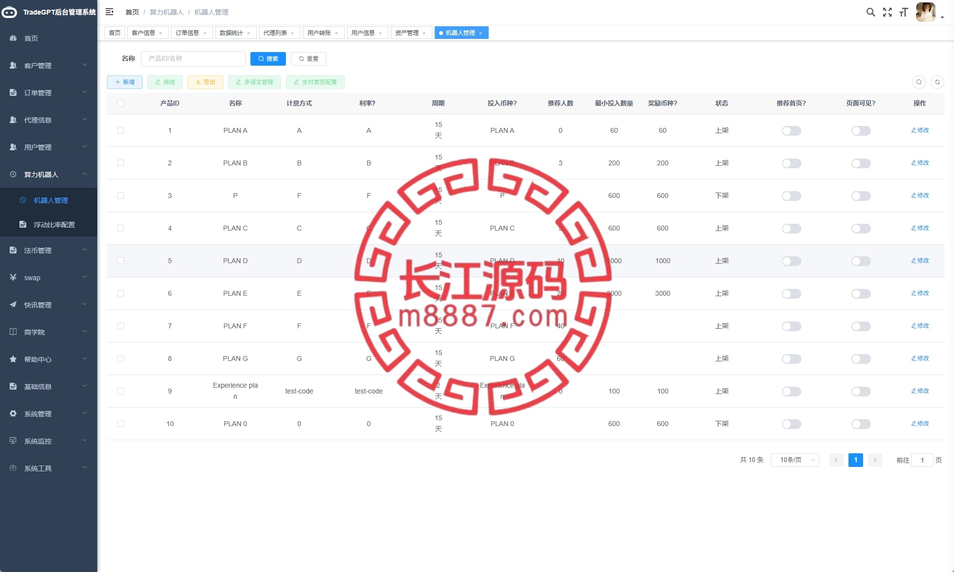This screenshot has width=954, height=572.
Task: Click the 新增 add button
Action: point(124,82)
